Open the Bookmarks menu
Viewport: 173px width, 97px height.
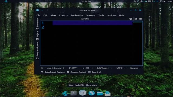pos(77,15)
